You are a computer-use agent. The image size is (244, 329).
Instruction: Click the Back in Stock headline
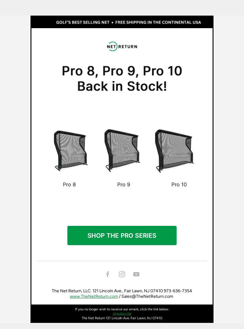coord(122,86)
